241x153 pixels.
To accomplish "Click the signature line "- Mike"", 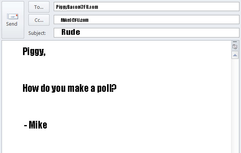I will click(x=35, y=125).
